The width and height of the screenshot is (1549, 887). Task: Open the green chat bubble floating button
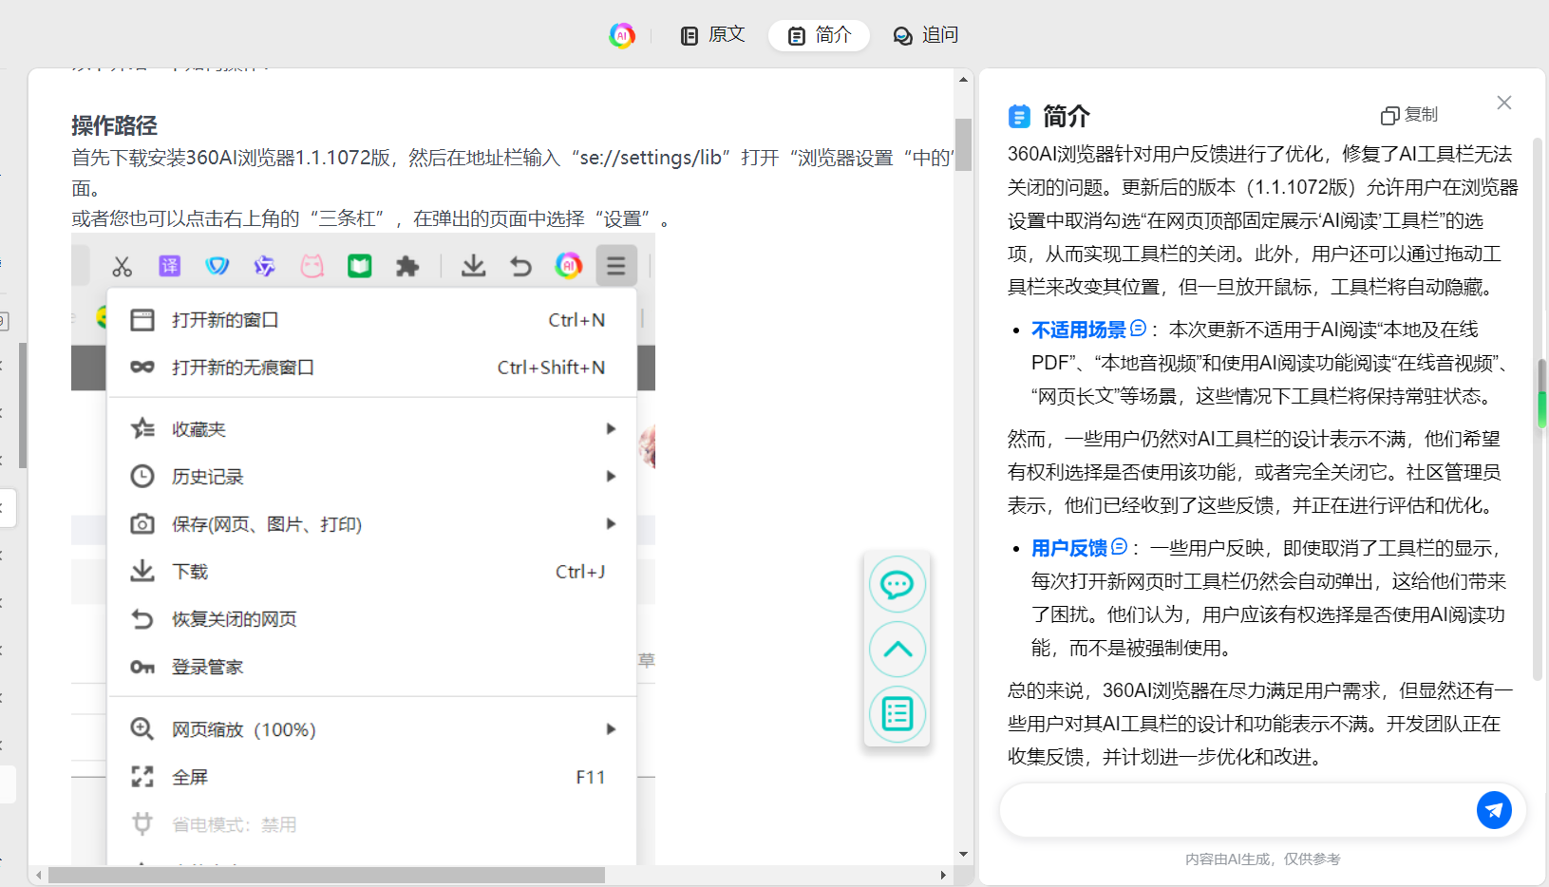click(x=897, y=584)
